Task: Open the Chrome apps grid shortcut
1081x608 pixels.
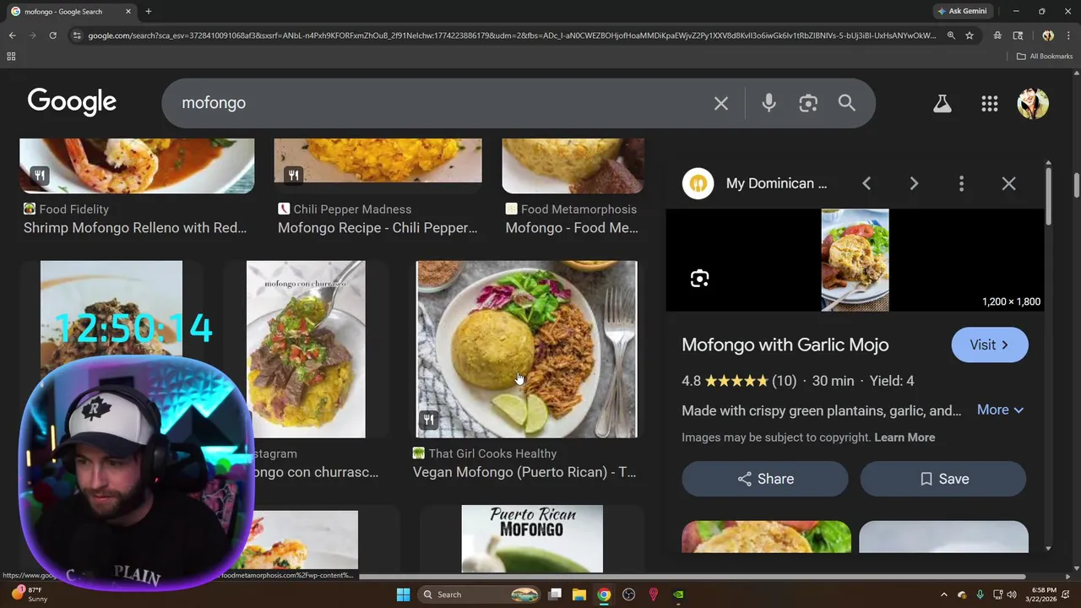Action: point(11,57)
